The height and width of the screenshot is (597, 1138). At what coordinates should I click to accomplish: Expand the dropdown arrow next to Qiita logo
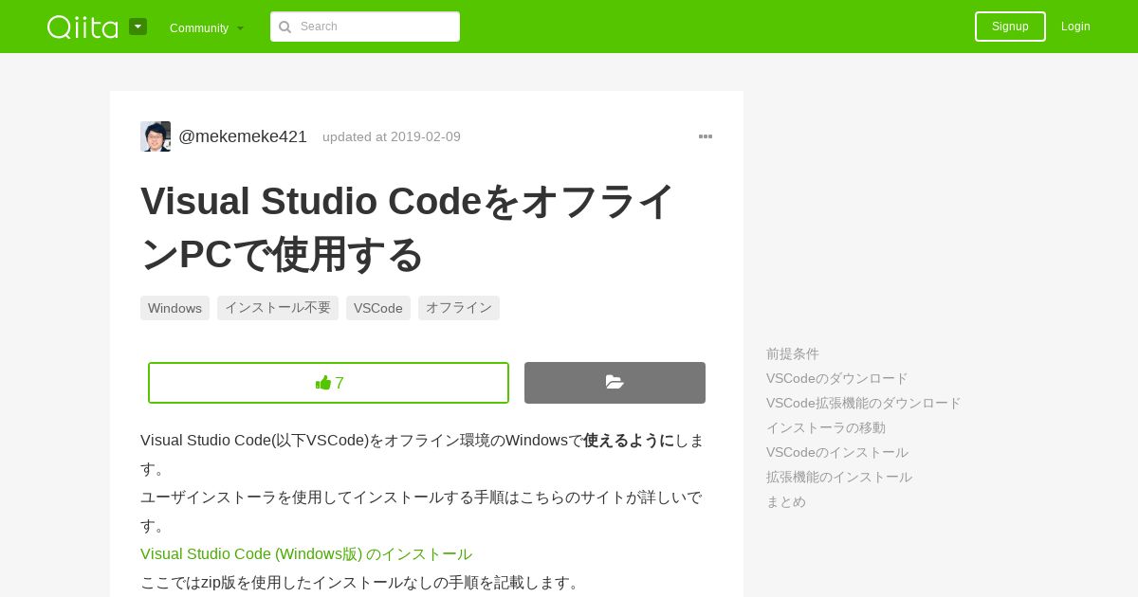[x=138, y=27]
